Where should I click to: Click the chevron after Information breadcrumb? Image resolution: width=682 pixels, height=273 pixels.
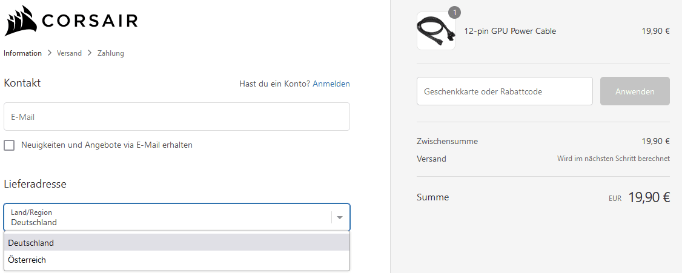click(50, 53)
